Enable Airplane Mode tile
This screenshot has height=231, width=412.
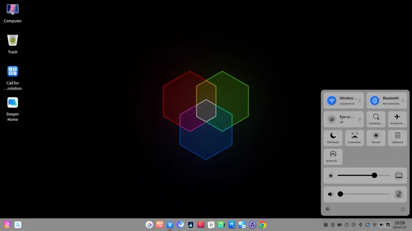coord(397,119)
